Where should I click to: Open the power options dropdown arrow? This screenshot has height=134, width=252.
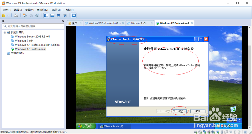[x=8, y=15]
